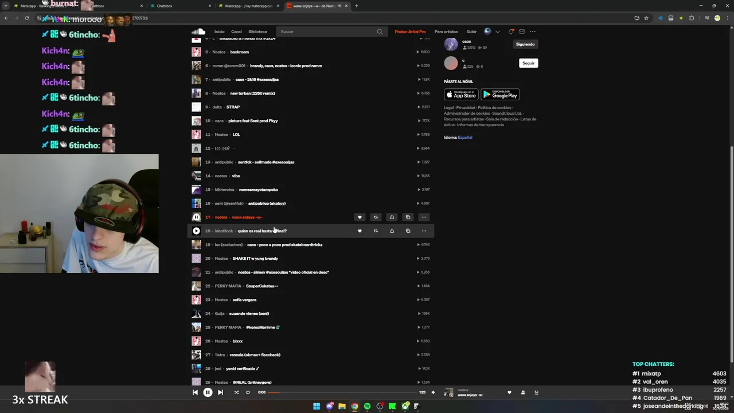Seek within the playback progress bar
The height and width of the screenshot is (413, 734).
pos(342,392)
